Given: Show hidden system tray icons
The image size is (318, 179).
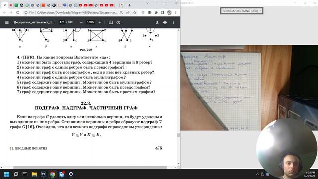Looking at the screenshot, I should point(257,174).
